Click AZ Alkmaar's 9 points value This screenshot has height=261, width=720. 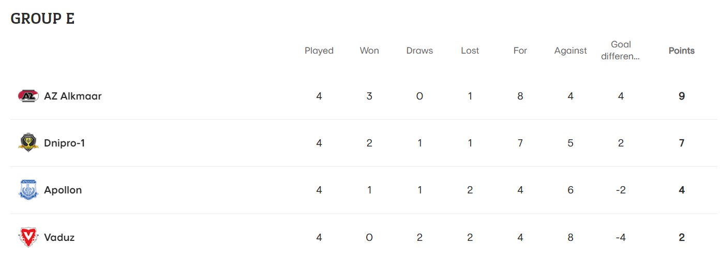(x=682, y=96)
